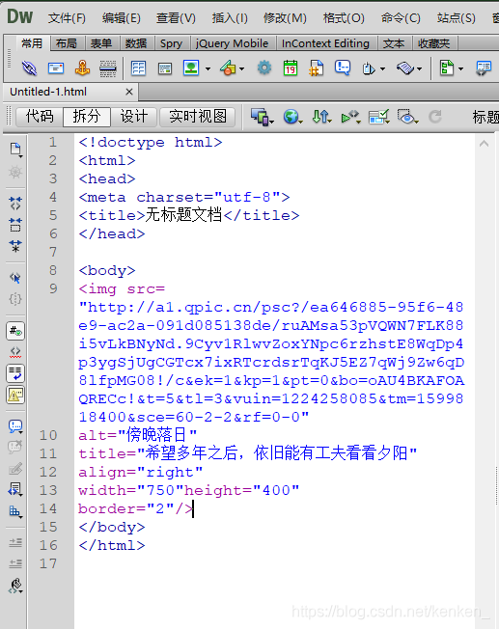The height and width of the screenshot is (629, 499).
Task: Insert Server-Side Include icon
Action: coord(316,68)
